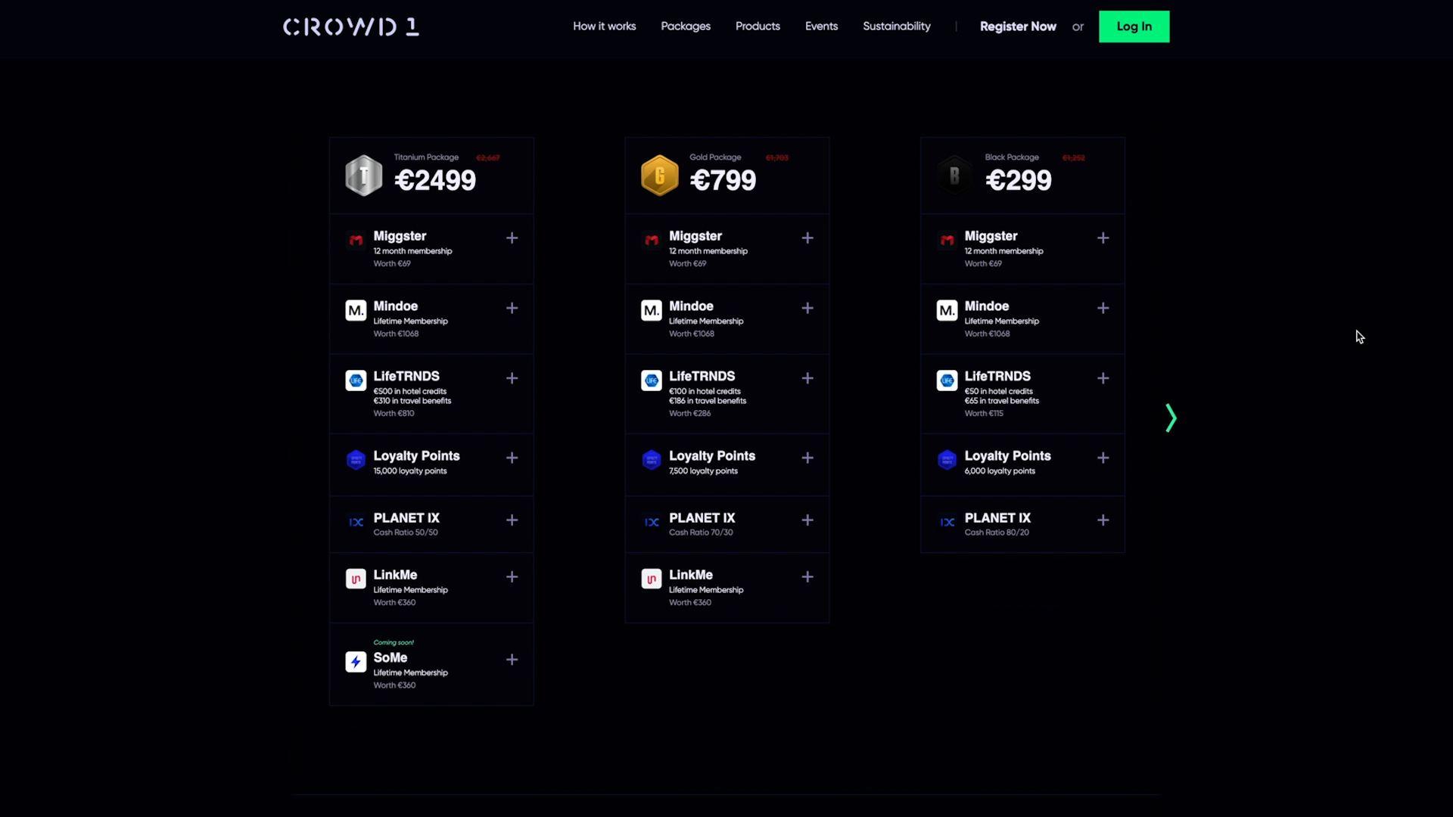Click the SoMe lightning bolt icon
The height and width of the screenshot is (817, 1453).
click(356, 662)
